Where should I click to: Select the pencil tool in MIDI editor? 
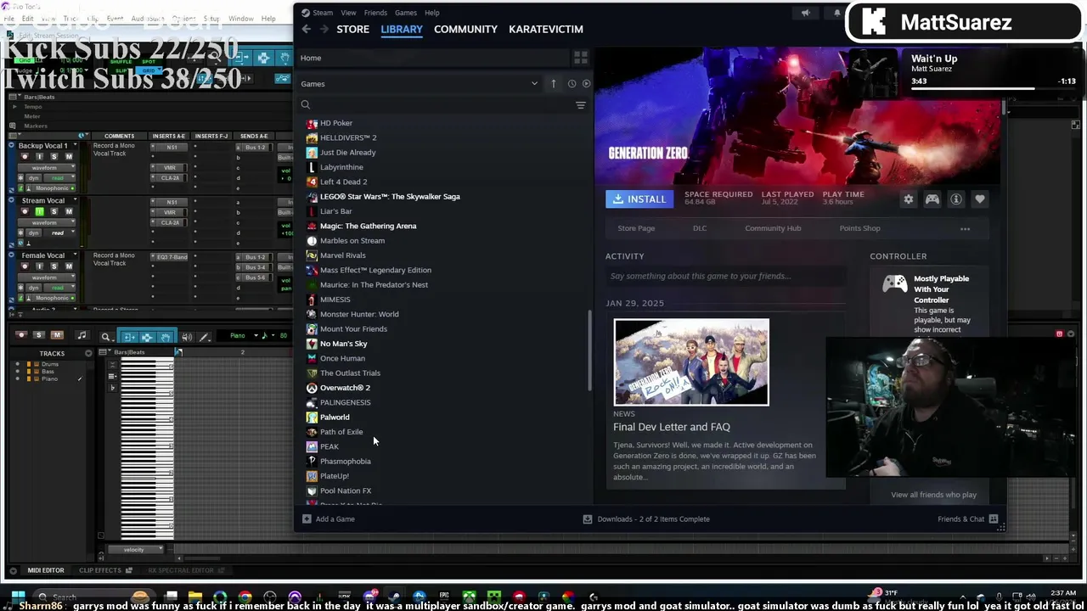point(204,337)
